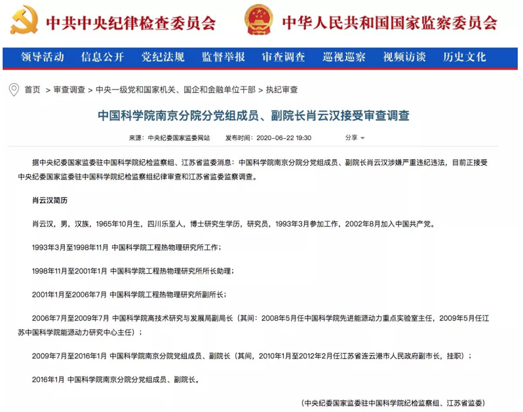This screenshot has width=523, height=412.
Task: Click the national emblem of China logo
Action: [x=258, y=20]
